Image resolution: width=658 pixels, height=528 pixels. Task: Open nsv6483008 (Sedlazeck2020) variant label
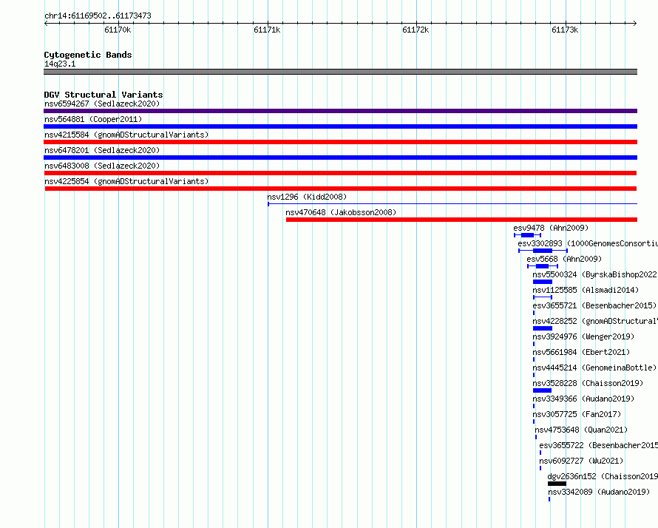[102, 166]
